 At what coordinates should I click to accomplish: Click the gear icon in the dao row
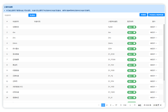coord(151,32)
